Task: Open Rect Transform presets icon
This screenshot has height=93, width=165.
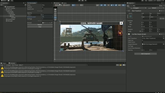Action: pos(162,11)
